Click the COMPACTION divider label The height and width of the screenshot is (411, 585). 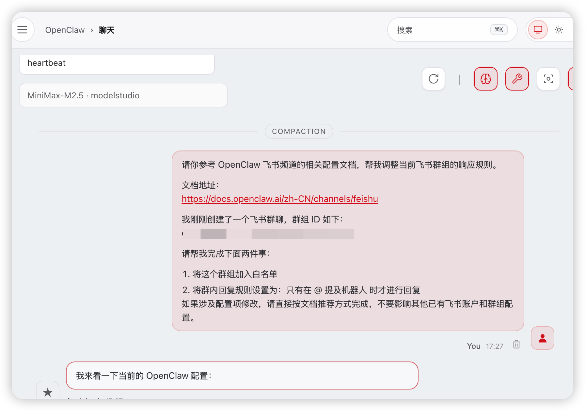(299, 132)
